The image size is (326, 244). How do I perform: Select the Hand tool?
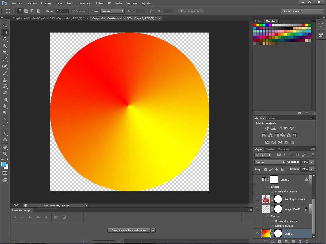point(5,147)
